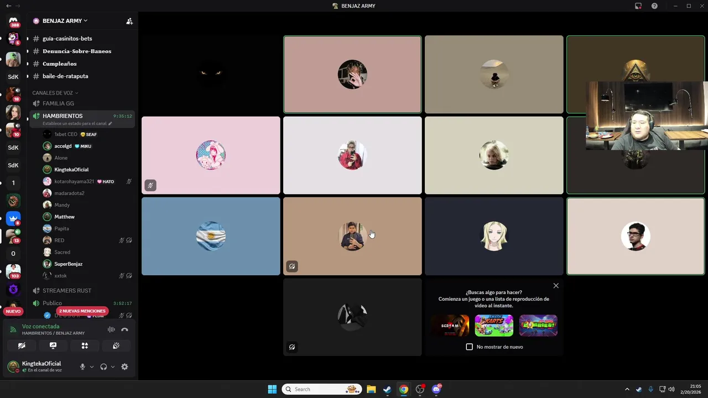Jump to 2 NUEVAS MENCIONES
This screenshot has height=398, width=708.
(82, 311)
